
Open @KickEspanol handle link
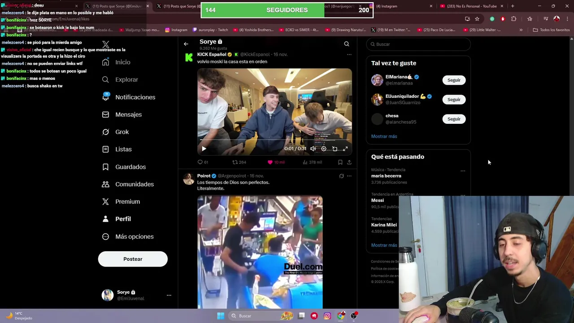point(255,54)
